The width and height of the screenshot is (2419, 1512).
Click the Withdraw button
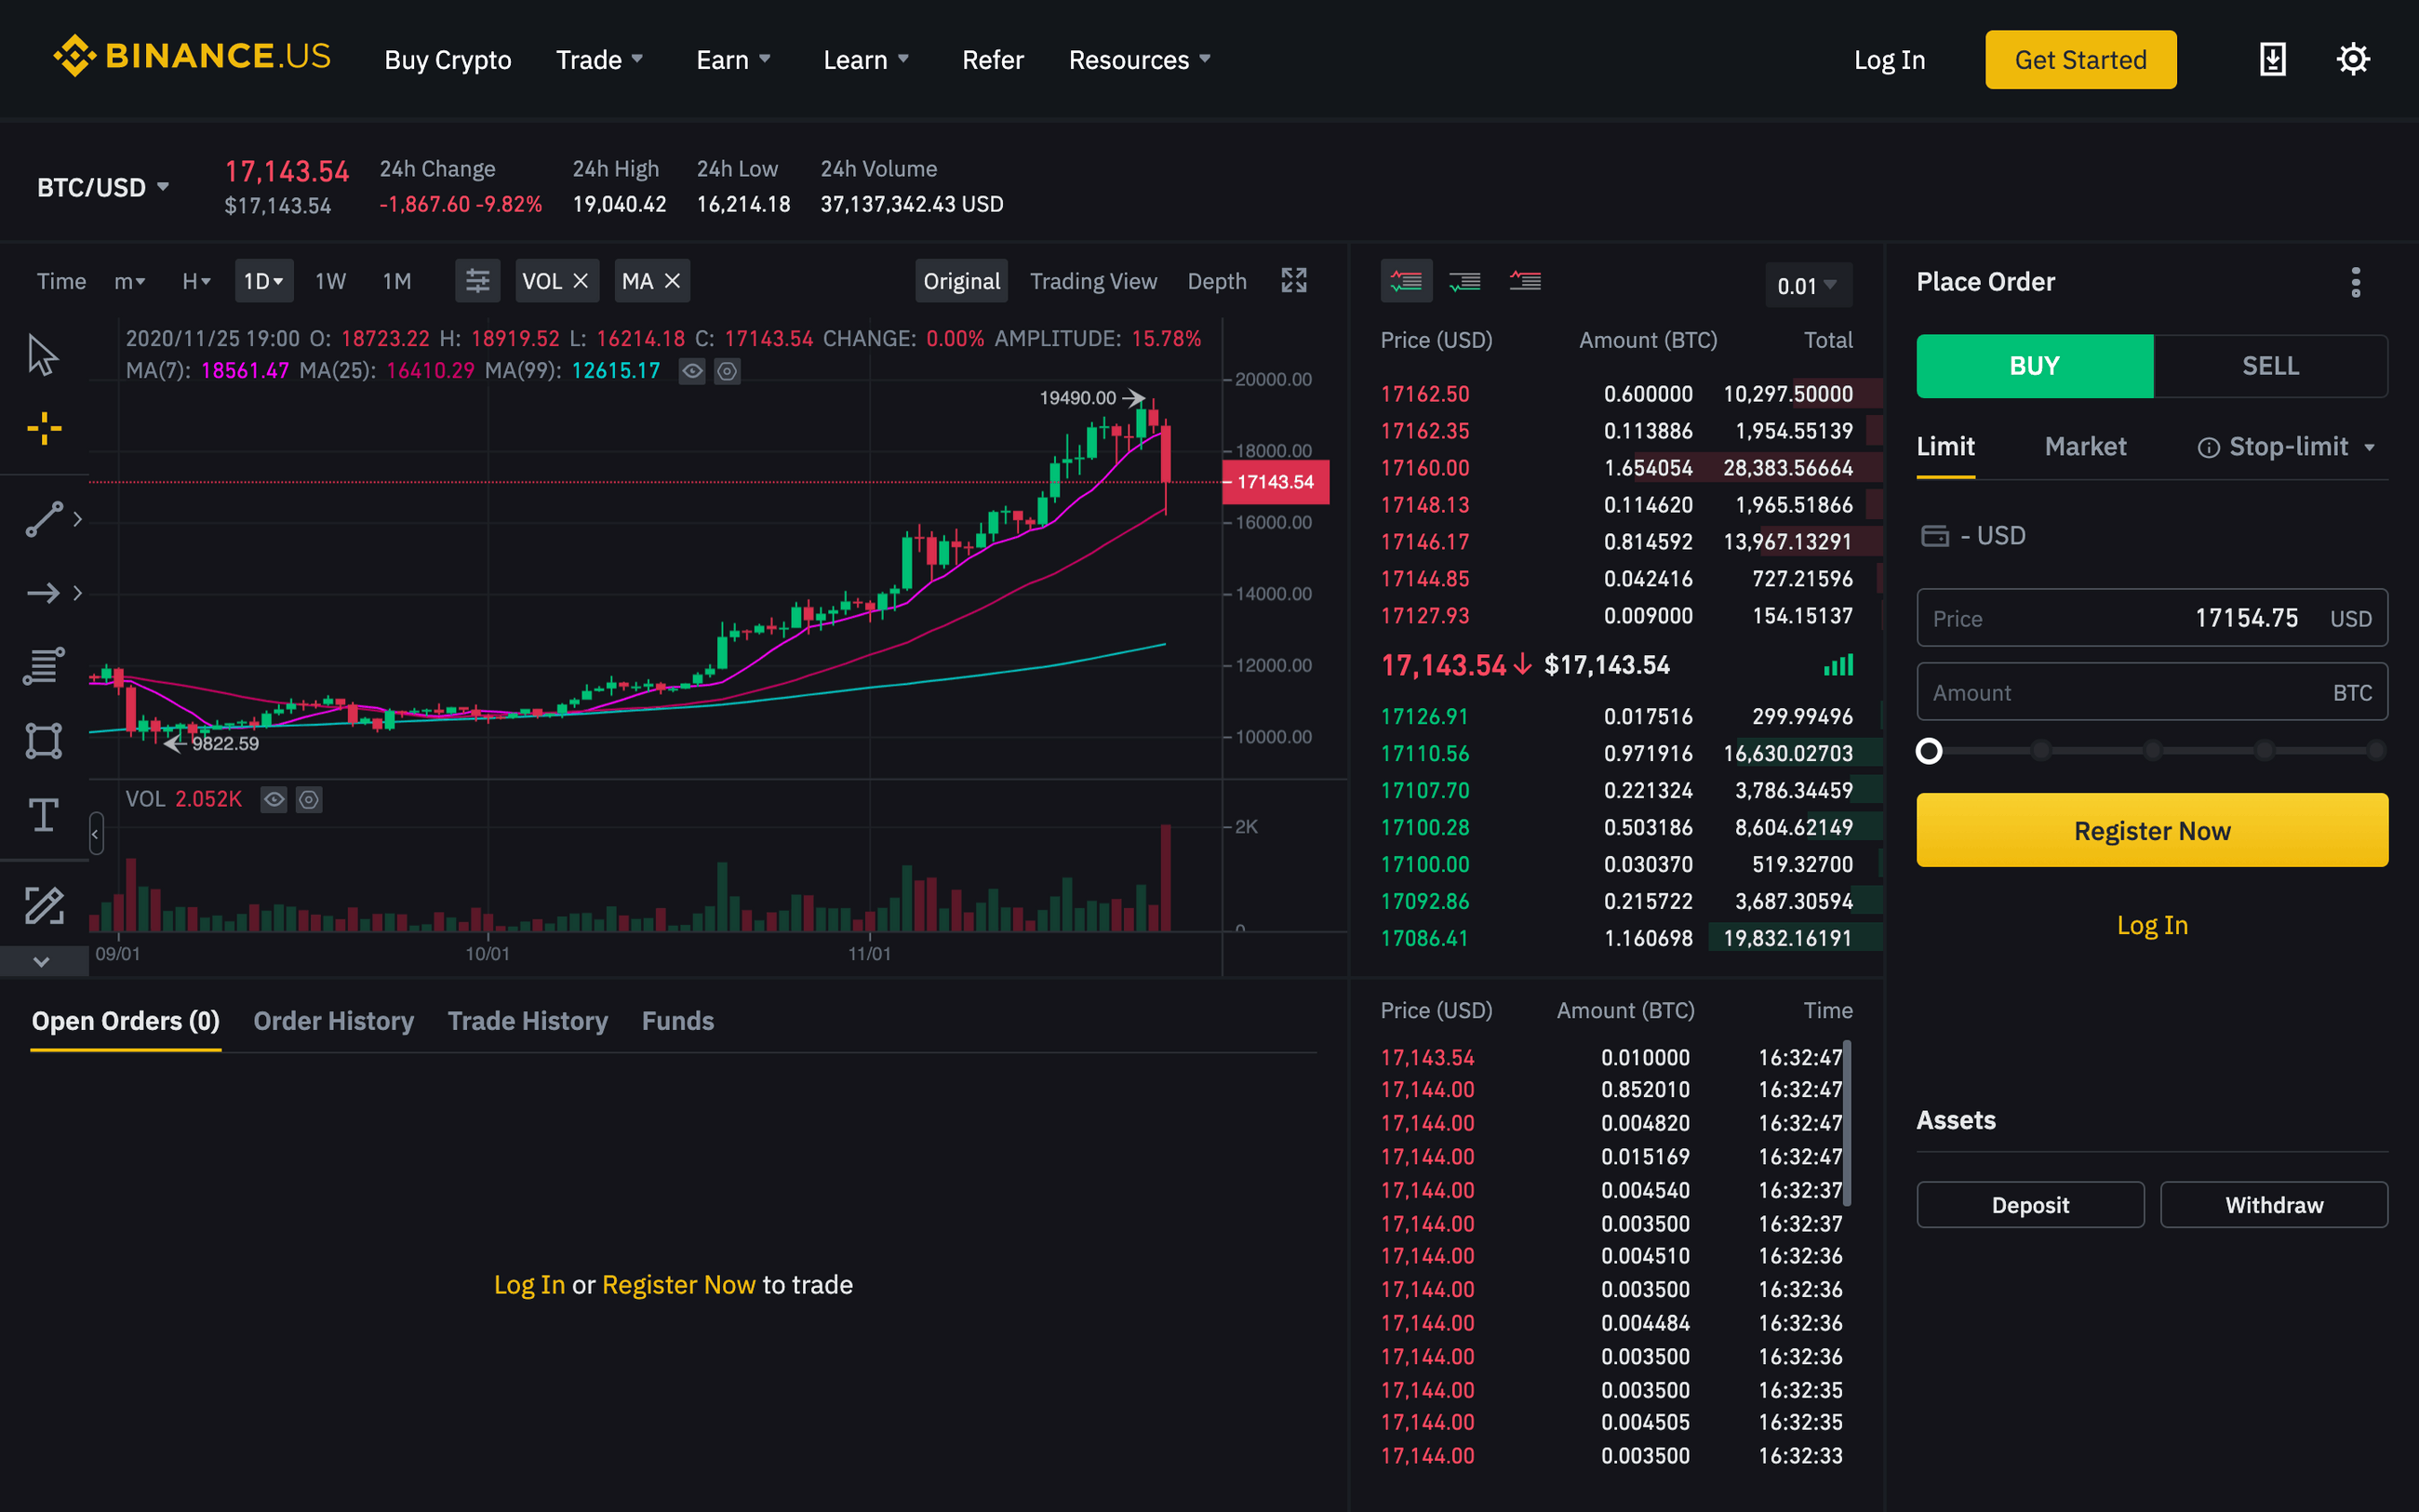2274,1204
